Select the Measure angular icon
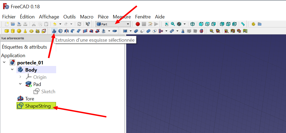This screenshot has height=133, width=286. pyautogui.click(x=218, y=31)
